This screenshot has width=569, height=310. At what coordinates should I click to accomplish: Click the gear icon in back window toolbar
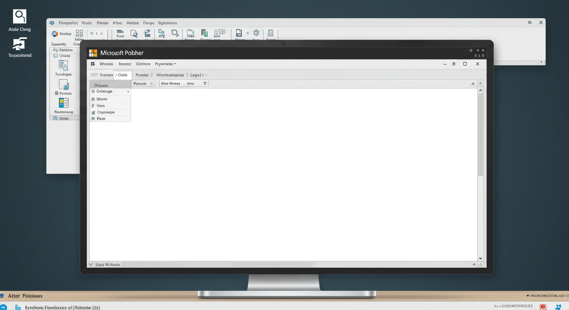point(256,33)
